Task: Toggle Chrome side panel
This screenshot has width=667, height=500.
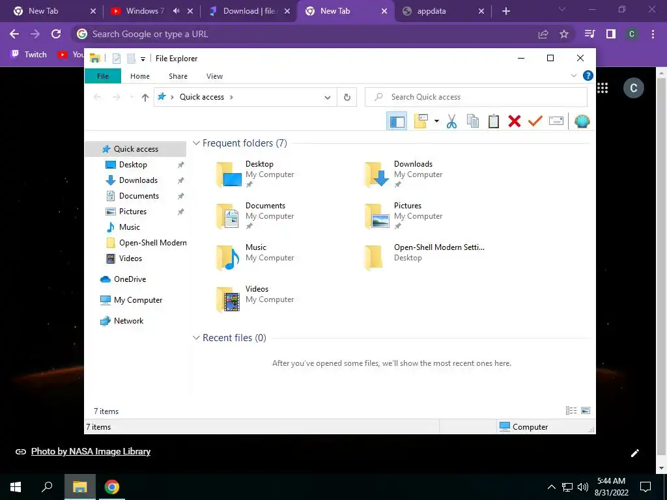Action: coord(611,34)
